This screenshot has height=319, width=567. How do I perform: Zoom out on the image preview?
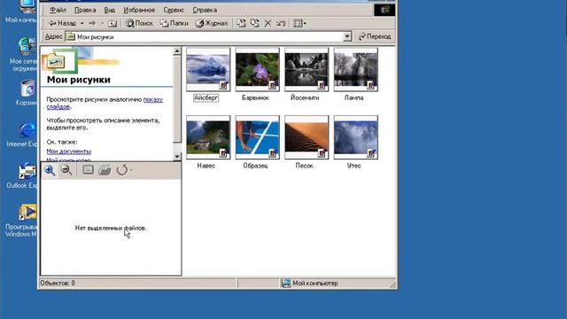click(x=66, y=170)
